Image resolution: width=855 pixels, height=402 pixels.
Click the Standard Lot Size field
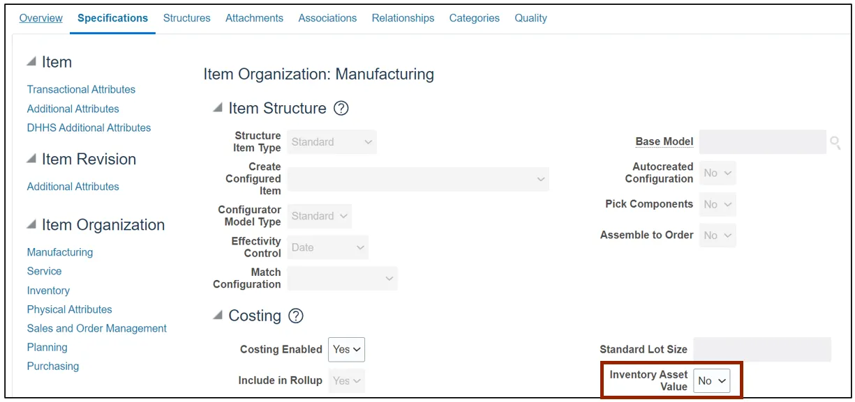(x=761, y=350)
